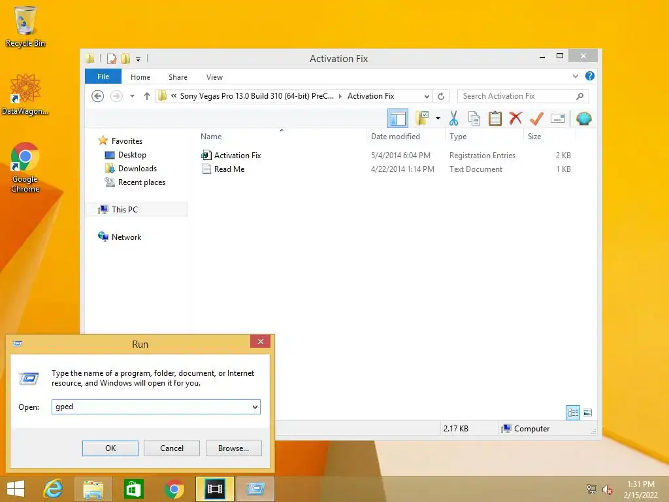
Task: Open the File menu tab
Action: [103, 76]
